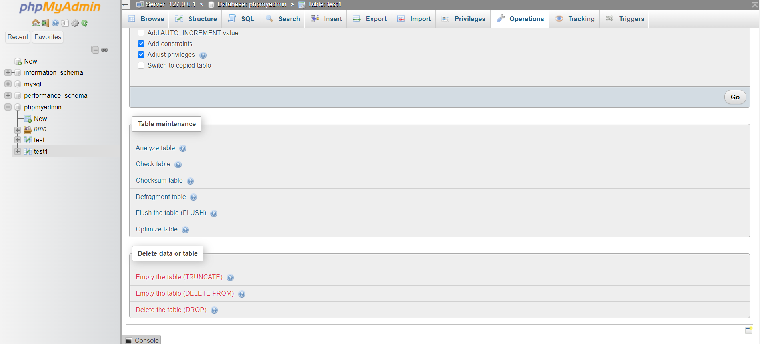The height and width of the screenshot is (344, 760).
Task: Click help icon next to TRUNCATE
Action: (x=230, y=278)
